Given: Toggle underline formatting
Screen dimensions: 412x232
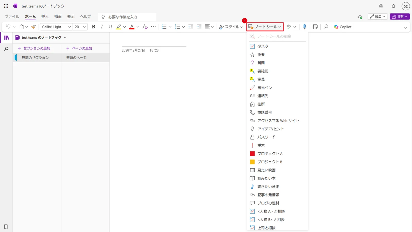Looking at the screenshot, I should point(110,27).
